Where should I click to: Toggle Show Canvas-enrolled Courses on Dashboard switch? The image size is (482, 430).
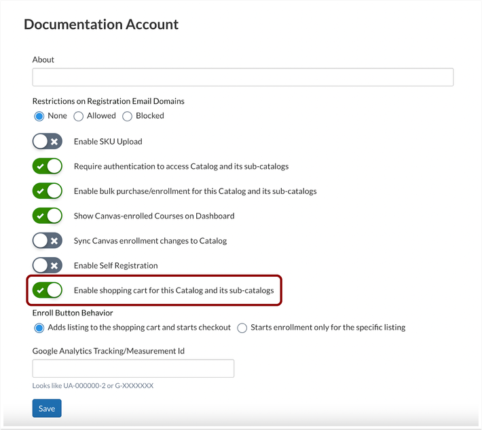click(x=48, y=216)
